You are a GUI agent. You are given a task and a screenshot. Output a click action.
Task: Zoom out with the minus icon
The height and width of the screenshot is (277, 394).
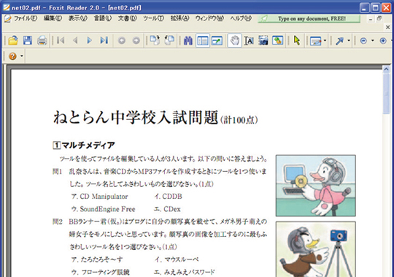(x=363, y=40)
